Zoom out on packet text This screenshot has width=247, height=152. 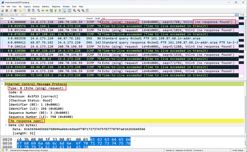[x=79, y=10]
